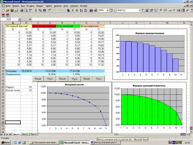
Task: Click the Windows Пуск start button
Action: pyautogui.click(x=6, y=142)
